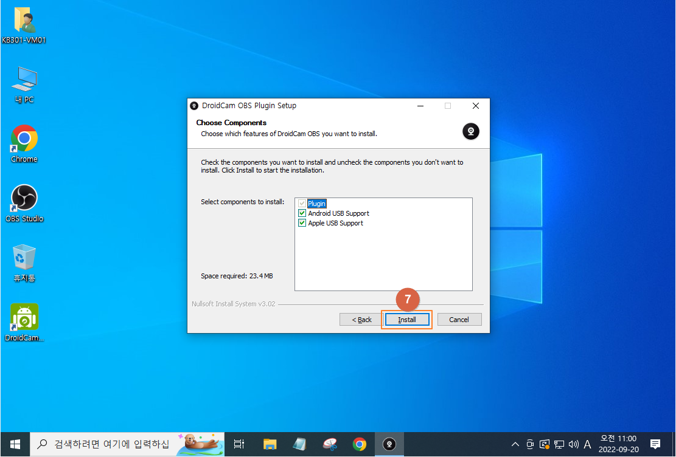Uncheck Android USB Support component

302,213
